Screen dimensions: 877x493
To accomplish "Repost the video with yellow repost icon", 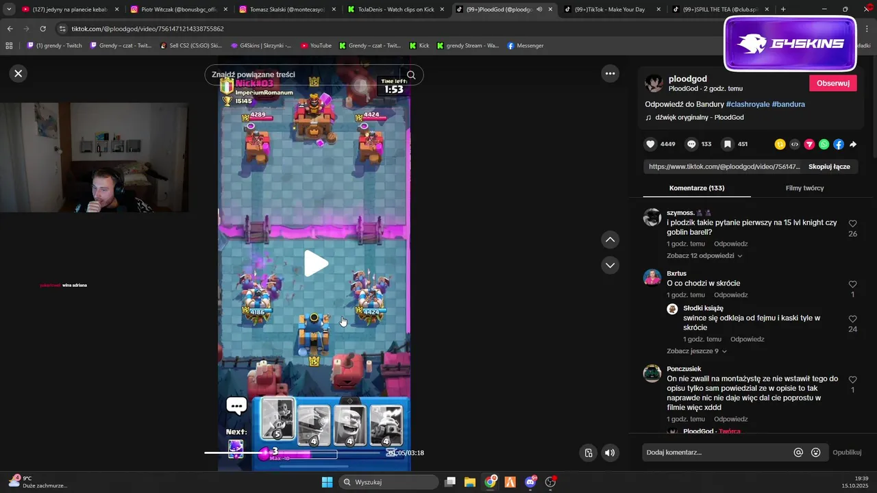I will point(780,144).
